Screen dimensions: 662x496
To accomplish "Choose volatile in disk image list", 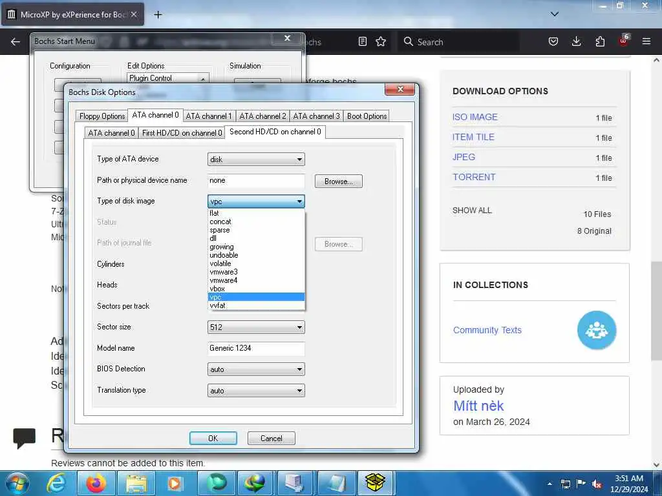I will click(x=256, y=263).
